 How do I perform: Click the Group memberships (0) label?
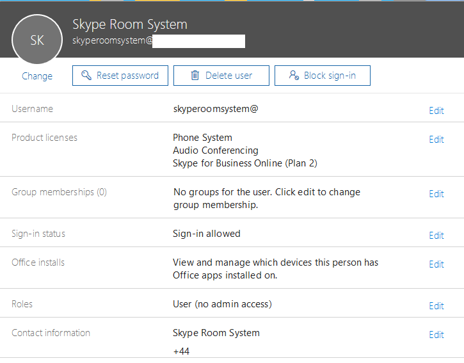(x=59, y=192)
